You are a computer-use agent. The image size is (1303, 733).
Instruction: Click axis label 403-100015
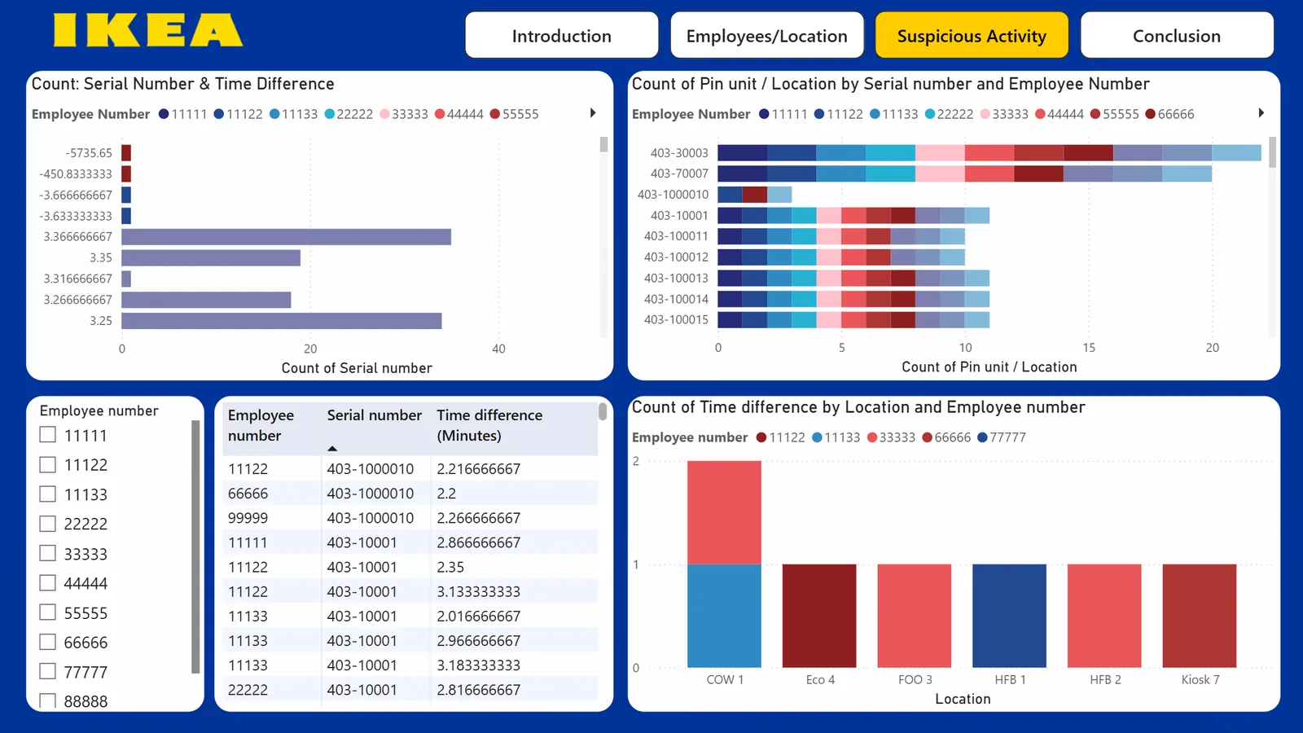coord(676,320)
